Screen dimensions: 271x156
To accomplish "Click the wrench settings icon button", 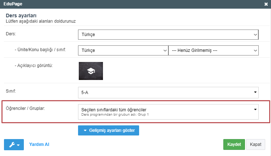I will tap(14, 144).
